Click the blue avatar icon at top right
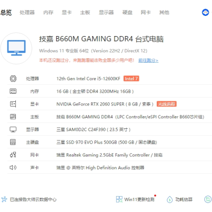Image resolution: width=212 pixels, height=212 pixels. click(206, 12)
